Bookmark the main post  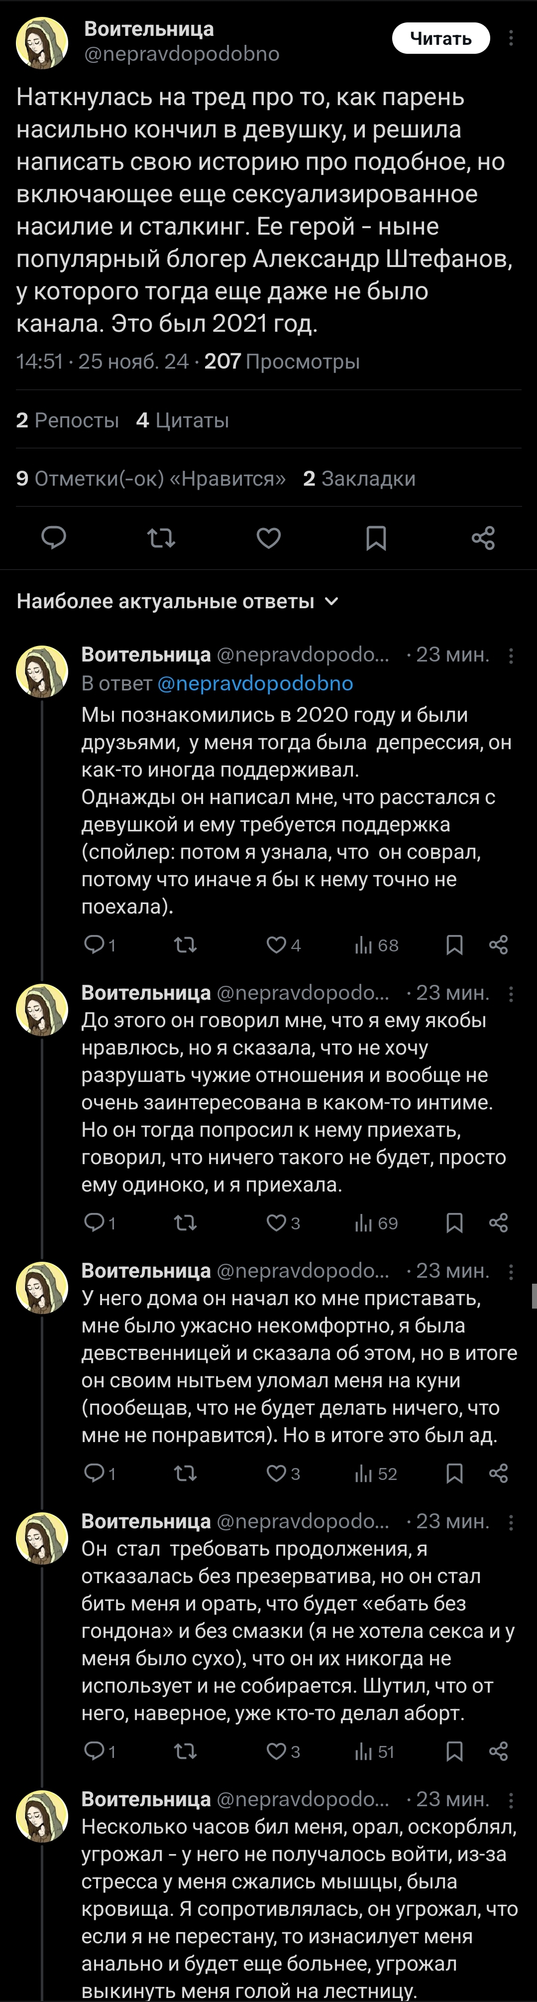pyautogui.click(x=376, y=538)
